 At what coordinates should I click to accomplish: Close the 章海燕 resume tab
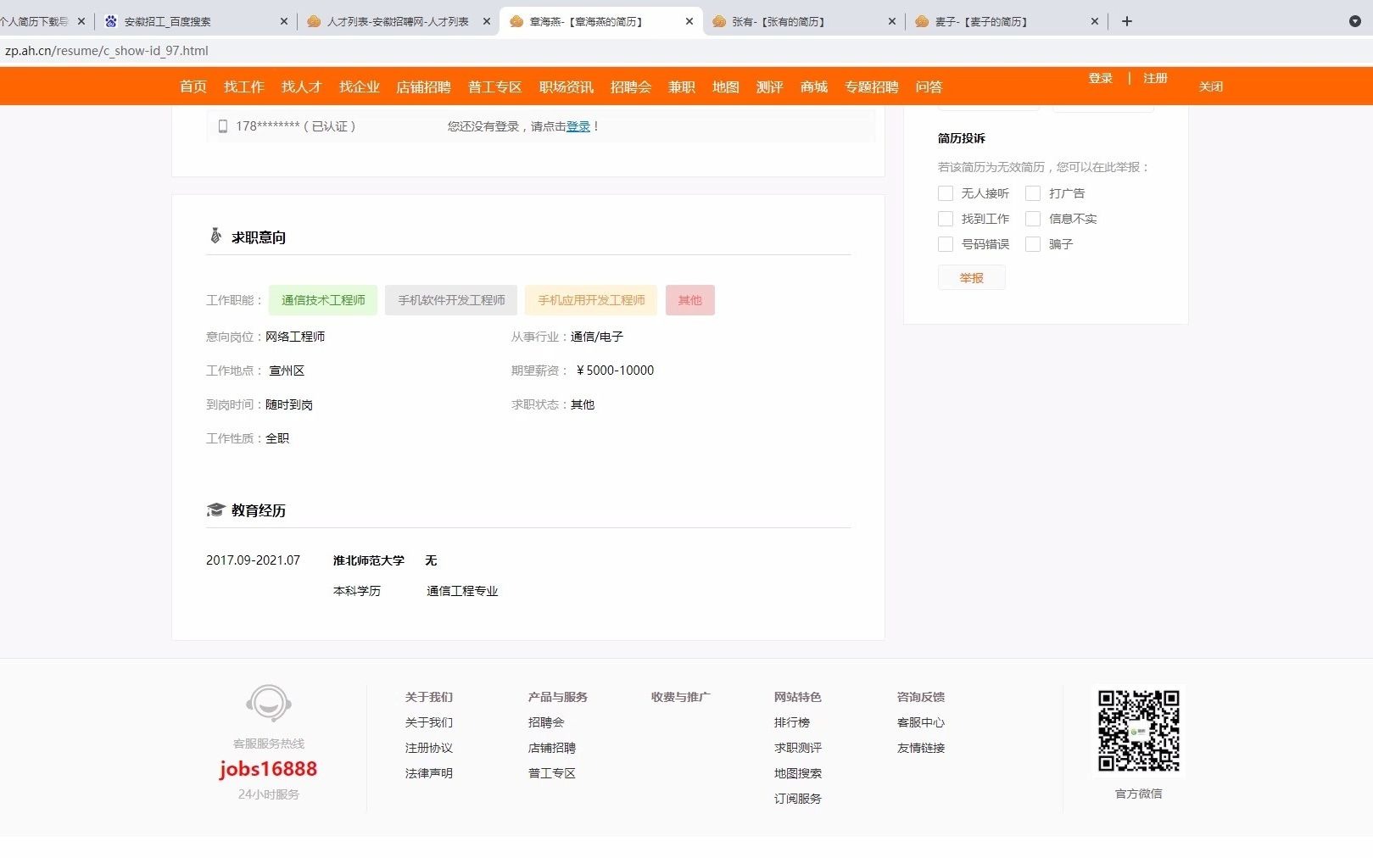[689, 21]
